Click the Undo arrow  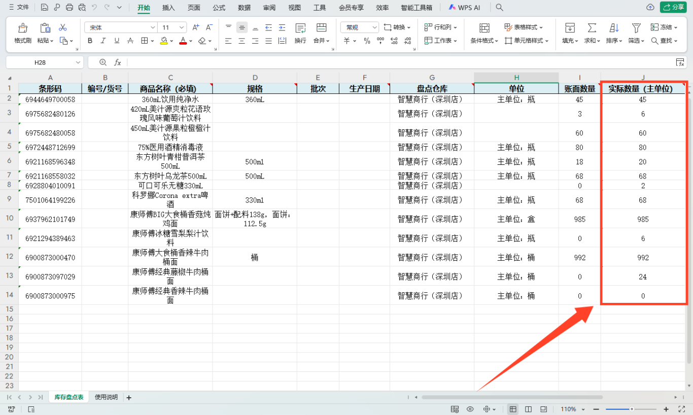pyautogui.click(x=94, y=8)
